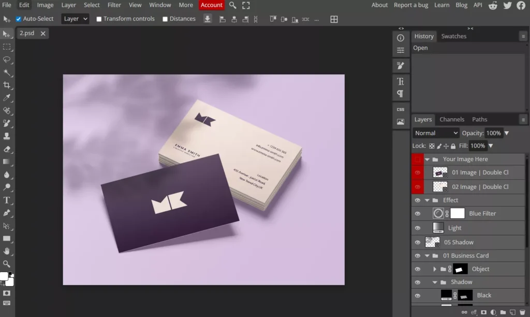Screen dimensions: 530x317
Task: Click the search magnifier in menu bar
Action: (232, 5)
